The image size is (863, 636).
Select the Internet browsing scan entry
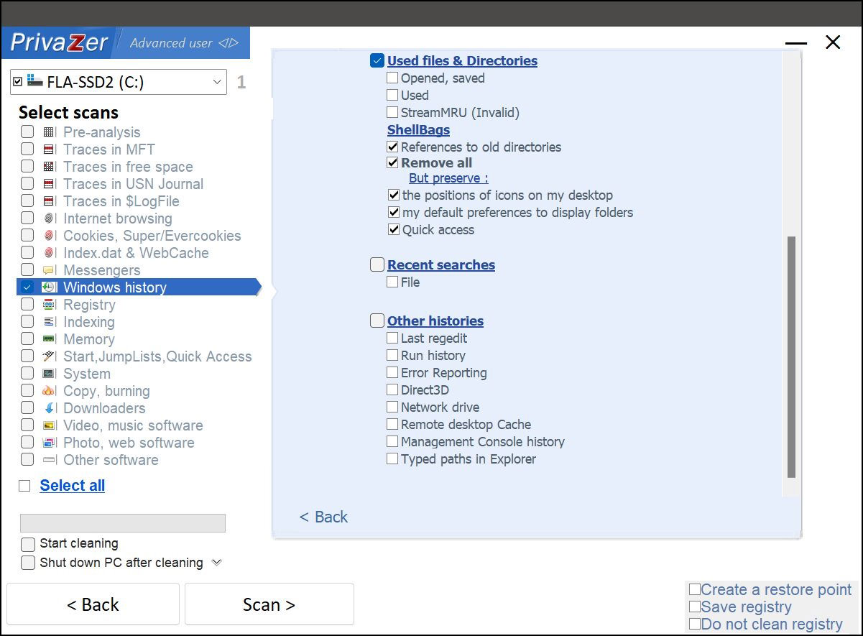pos(118,218)
